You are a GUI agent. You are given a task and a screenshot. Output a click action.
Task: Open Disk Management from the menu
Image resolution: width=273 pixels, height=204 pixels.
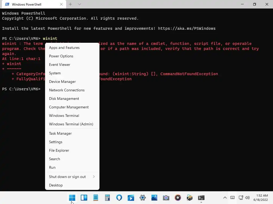[x=72, y=99]
